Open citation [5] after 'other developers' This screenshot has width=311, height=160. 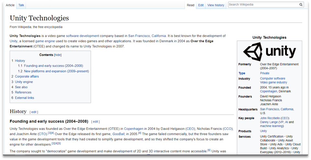pos(59,143)
